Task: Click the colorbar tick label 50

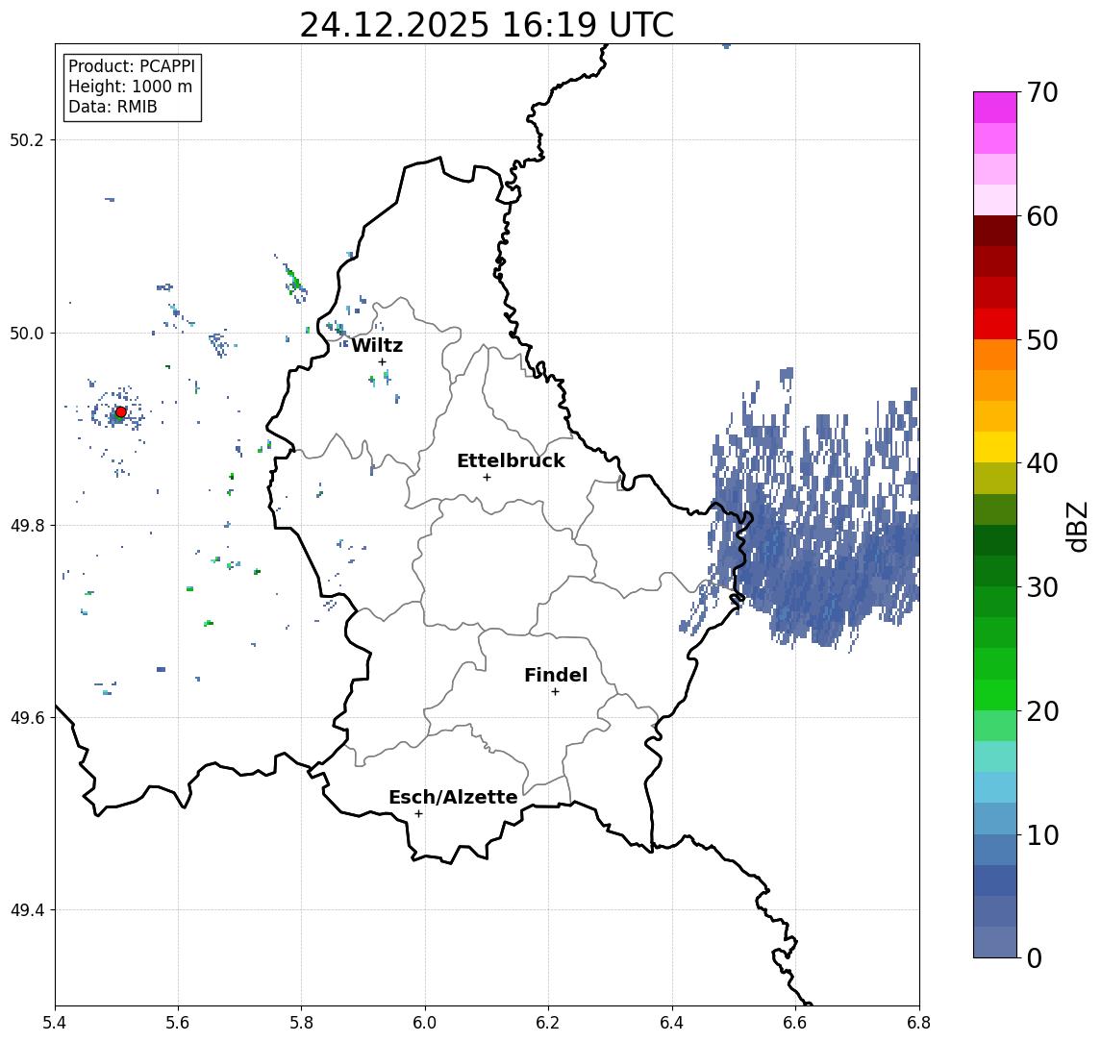Action: 1042,340
